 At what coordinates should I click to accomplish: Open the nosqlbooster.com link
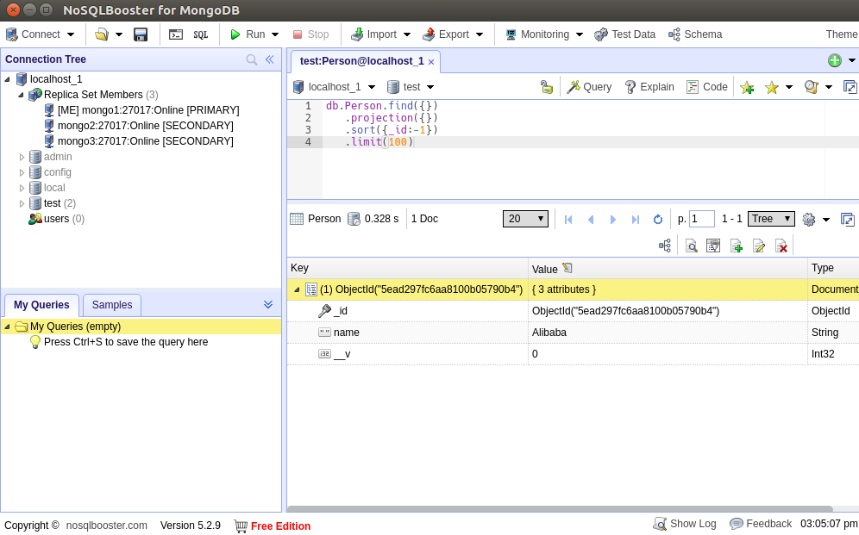(x=107, y=525)
